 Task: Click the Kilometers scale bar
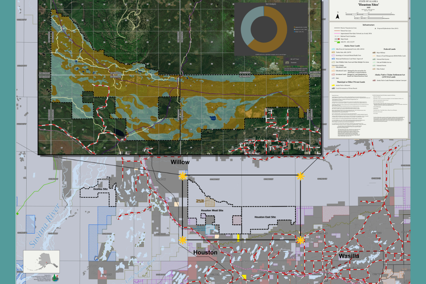point(368,18)
